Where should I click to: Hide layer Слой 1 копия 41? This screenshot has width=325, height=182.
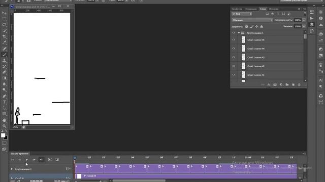click(x=234, y=75)
